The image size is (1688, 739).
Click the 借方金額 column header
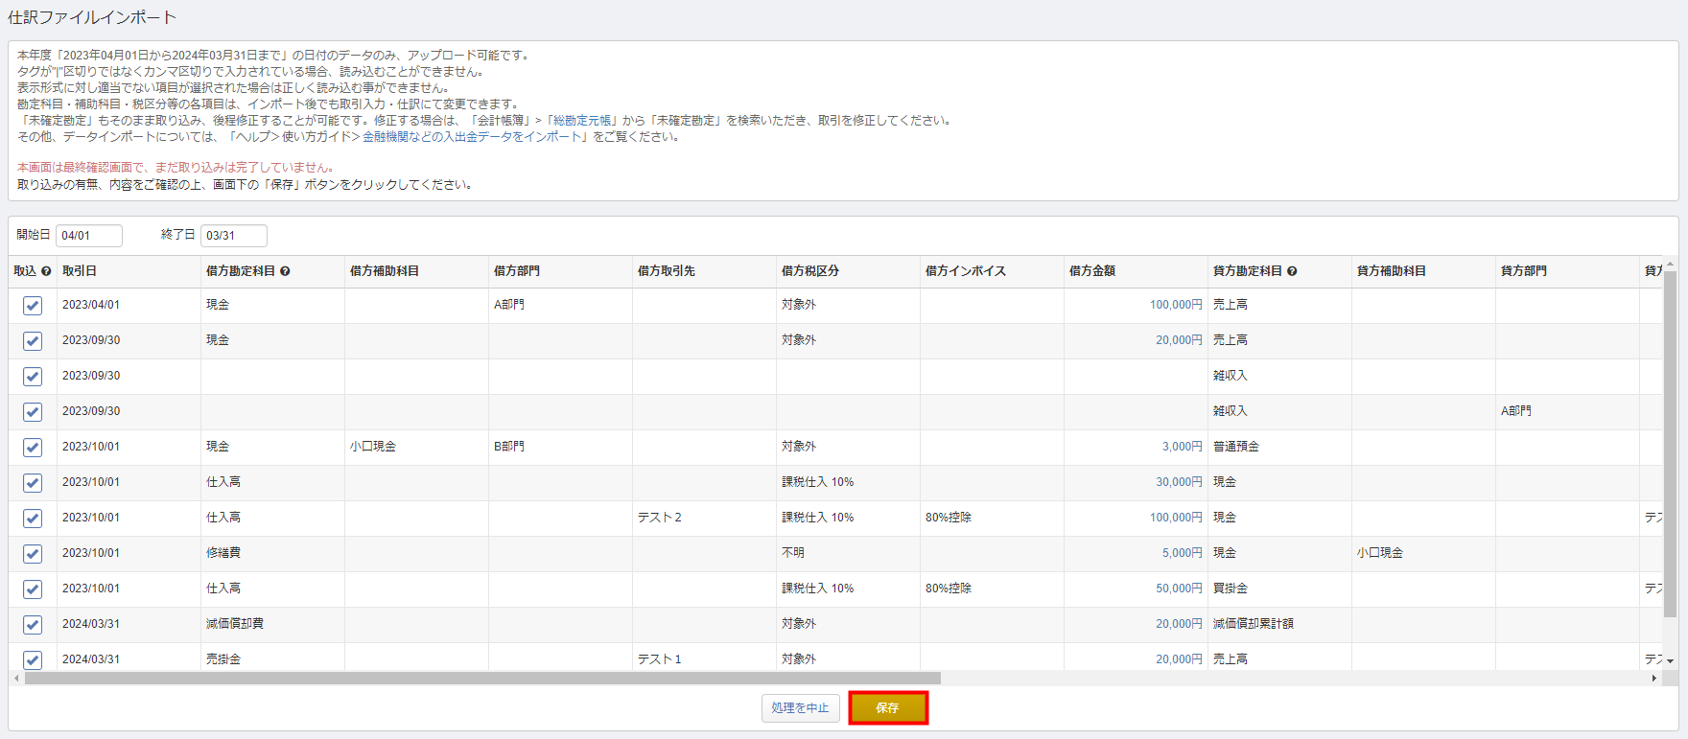[1137, 271]
